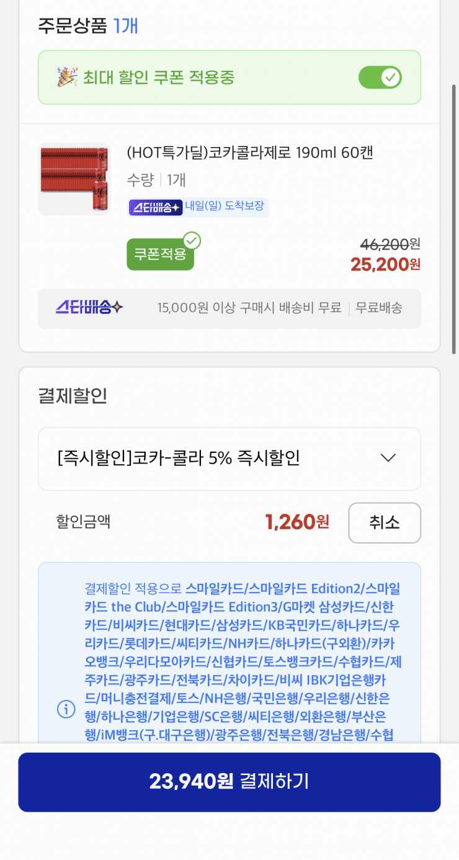Open the Coca-Cola Zero product thumbnail

[x=74, y=179]
